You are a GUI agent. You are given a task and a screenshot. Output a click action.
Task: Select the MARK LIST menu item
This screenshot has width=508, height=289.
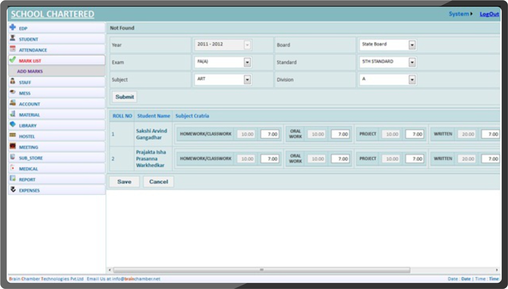(57, 60)
